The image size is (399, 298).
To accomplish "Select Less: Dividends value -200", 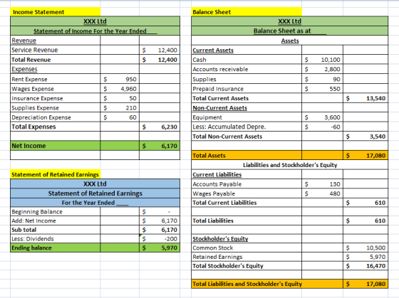I will pyautogui.click(x=160, y=239).
